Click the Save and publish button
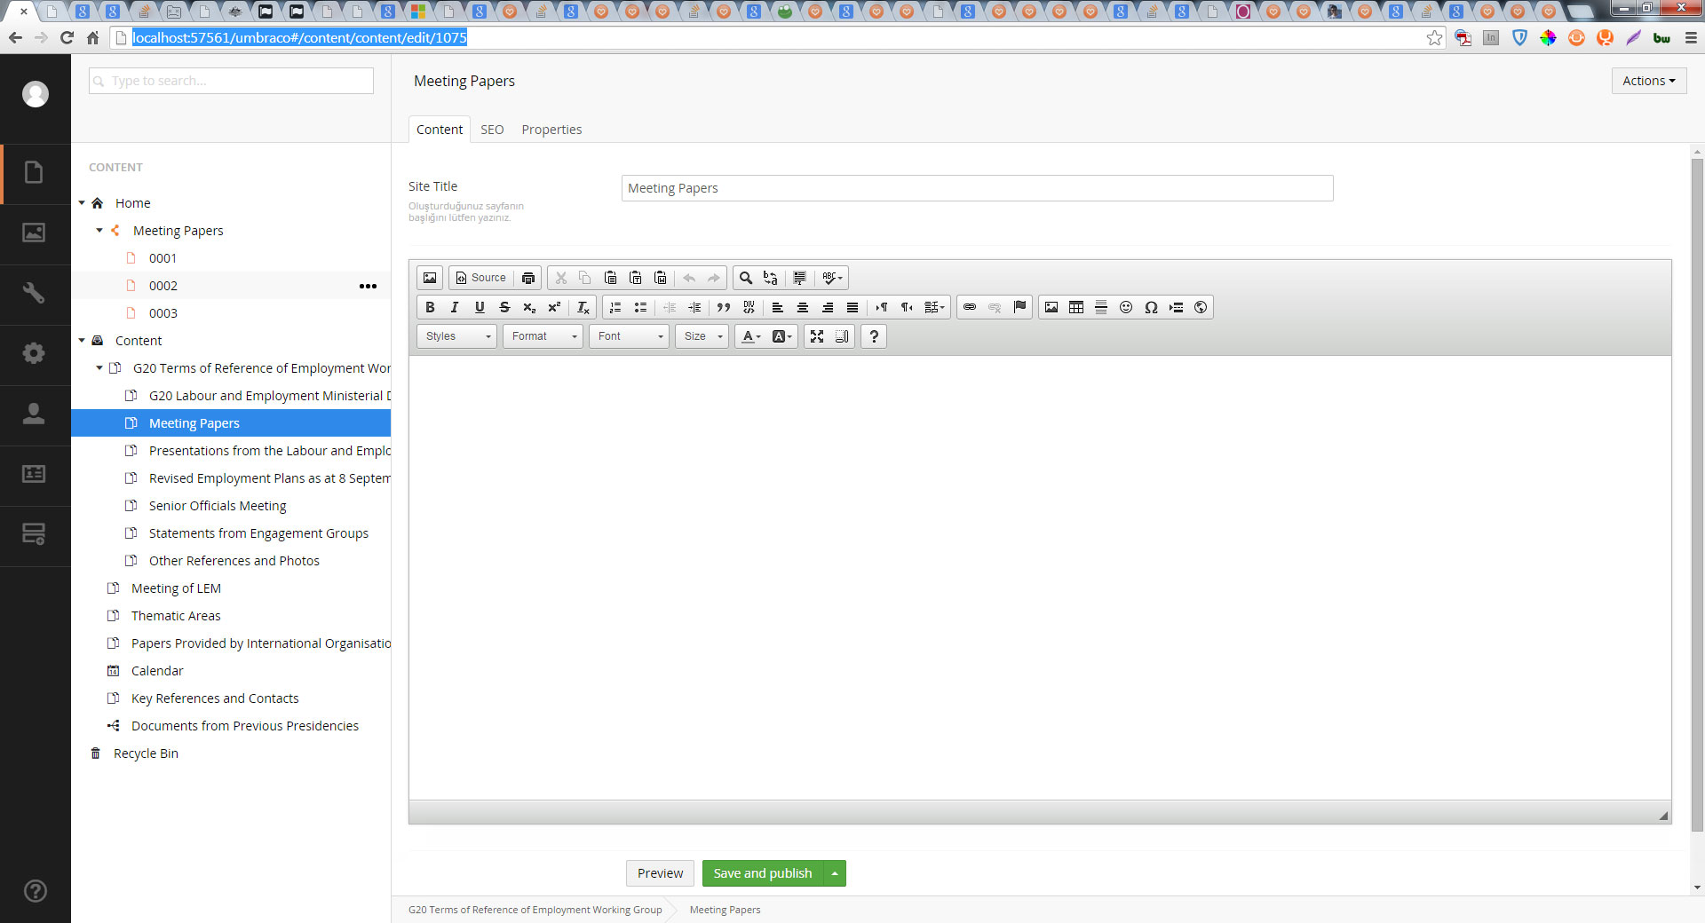Viewport: 1705px width, 923px height. point(762,873)
